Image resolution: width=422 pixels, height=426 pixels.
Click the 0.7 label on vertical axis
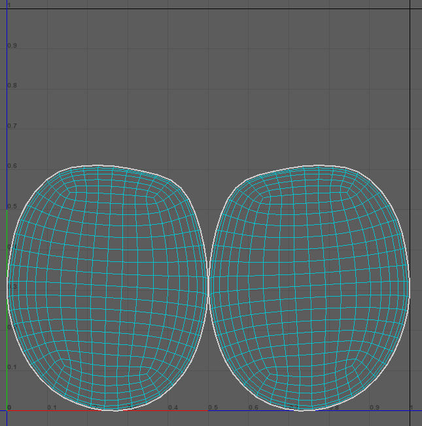[x=12, y=126]
